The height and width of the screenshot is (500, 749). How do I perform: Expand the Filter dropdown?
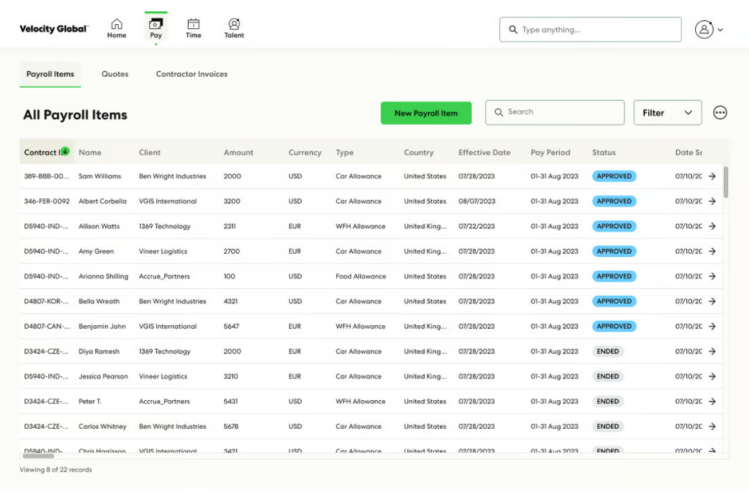(x=667, y=112)
